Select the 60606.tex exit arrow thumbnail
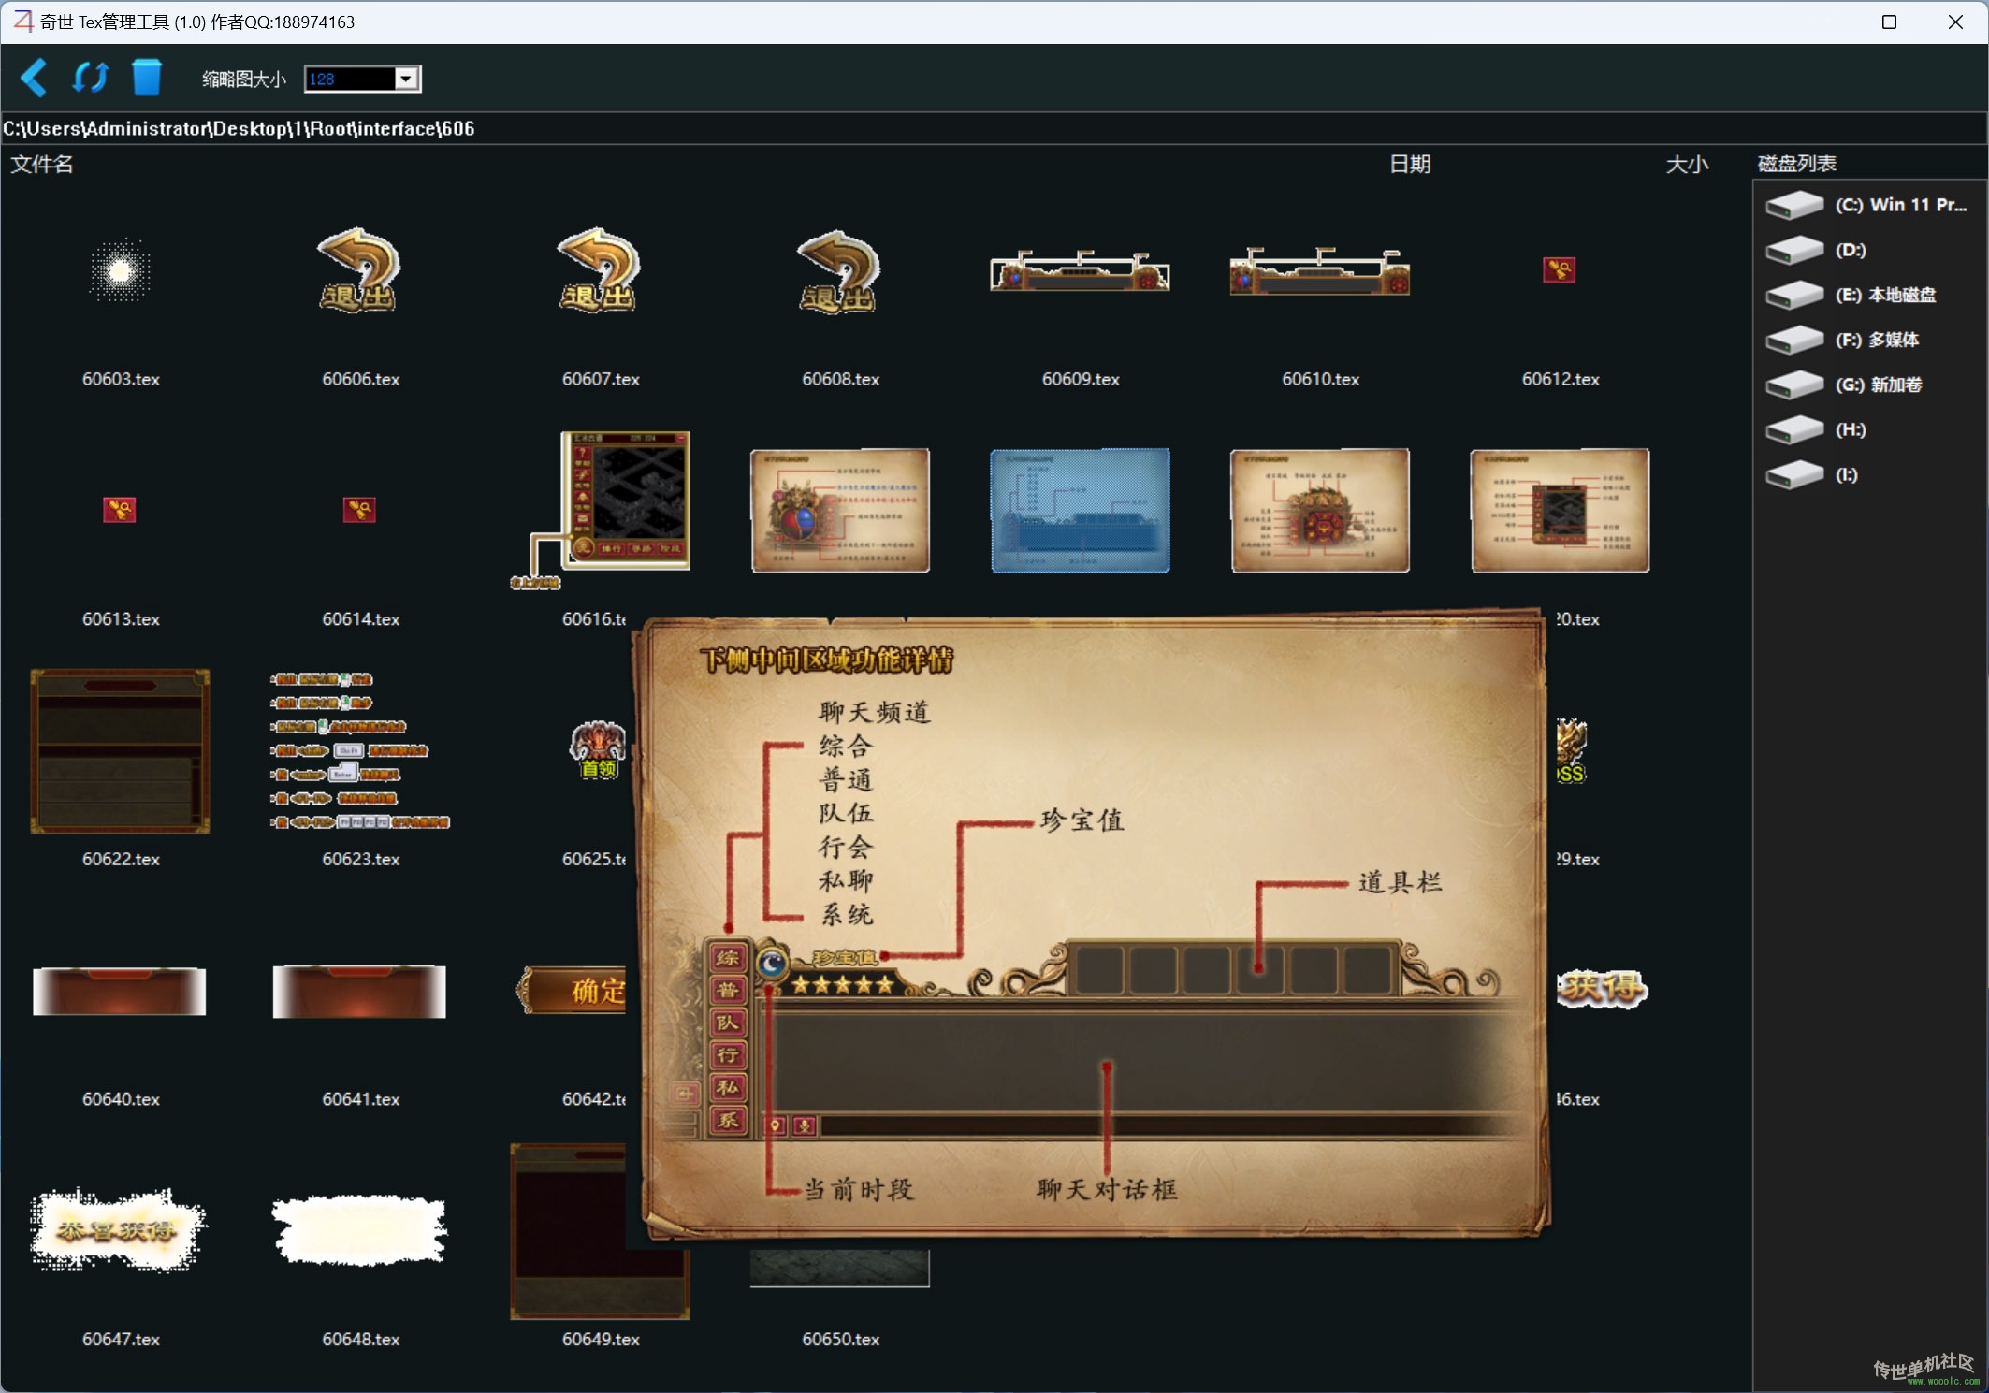The width and height of the screenshot is (1989, 1393). (360, 270)
